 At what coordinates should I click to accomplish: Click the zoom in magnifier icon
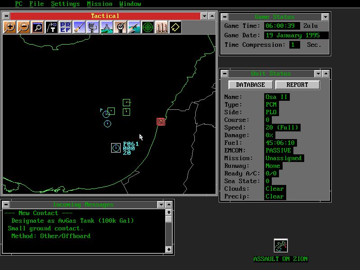(9, 27)
